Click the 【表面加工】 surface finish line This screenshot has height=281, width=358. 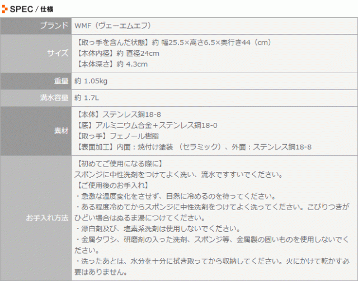click(192, 147)
